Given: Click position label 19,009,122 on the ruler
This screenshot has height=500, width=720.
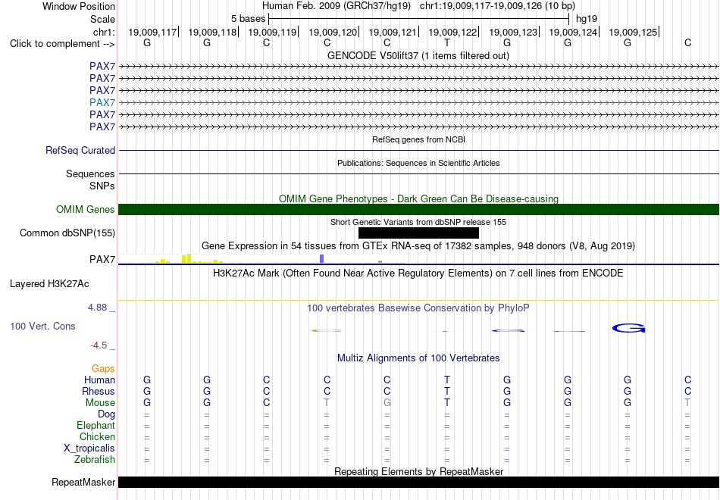Looking at the screenshot, I should [452, 32].
